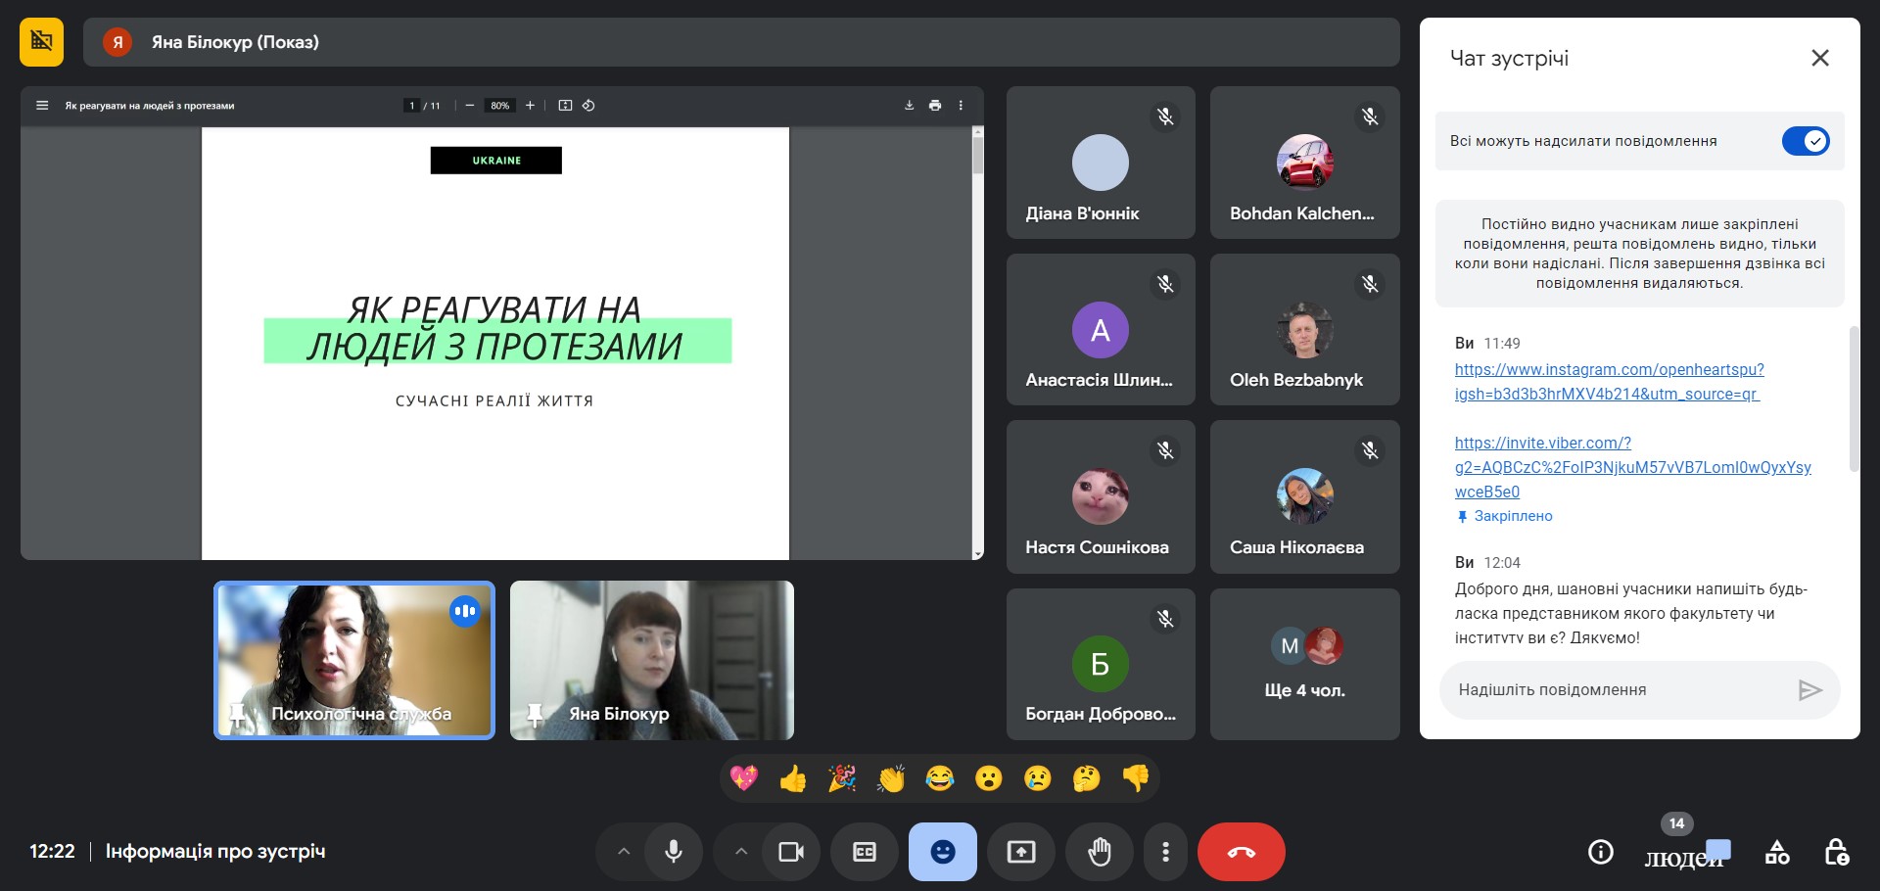
Task: Open host controls lock icon
Action: (1836, 852)
